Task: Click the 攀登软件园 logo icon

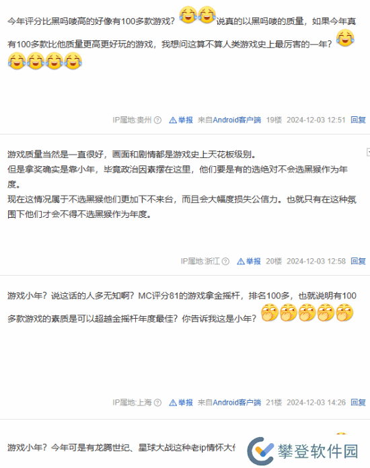Action: coord(260,451)
